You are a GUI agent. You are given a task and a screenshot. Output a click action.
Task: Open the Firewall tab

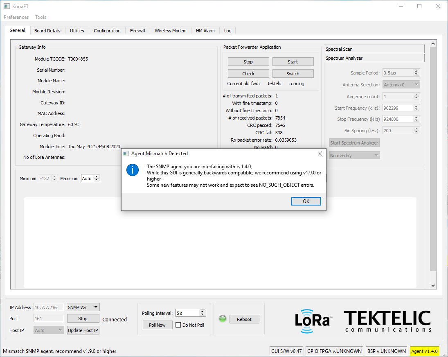pos(137,31)
